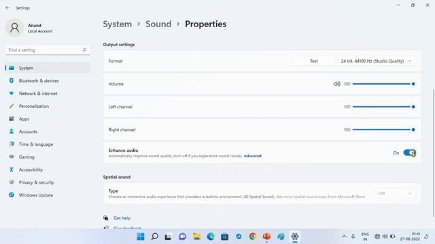The image size is (435, 244).
Task: Go to System in the breadcrumb
Action: coord(118,24)
